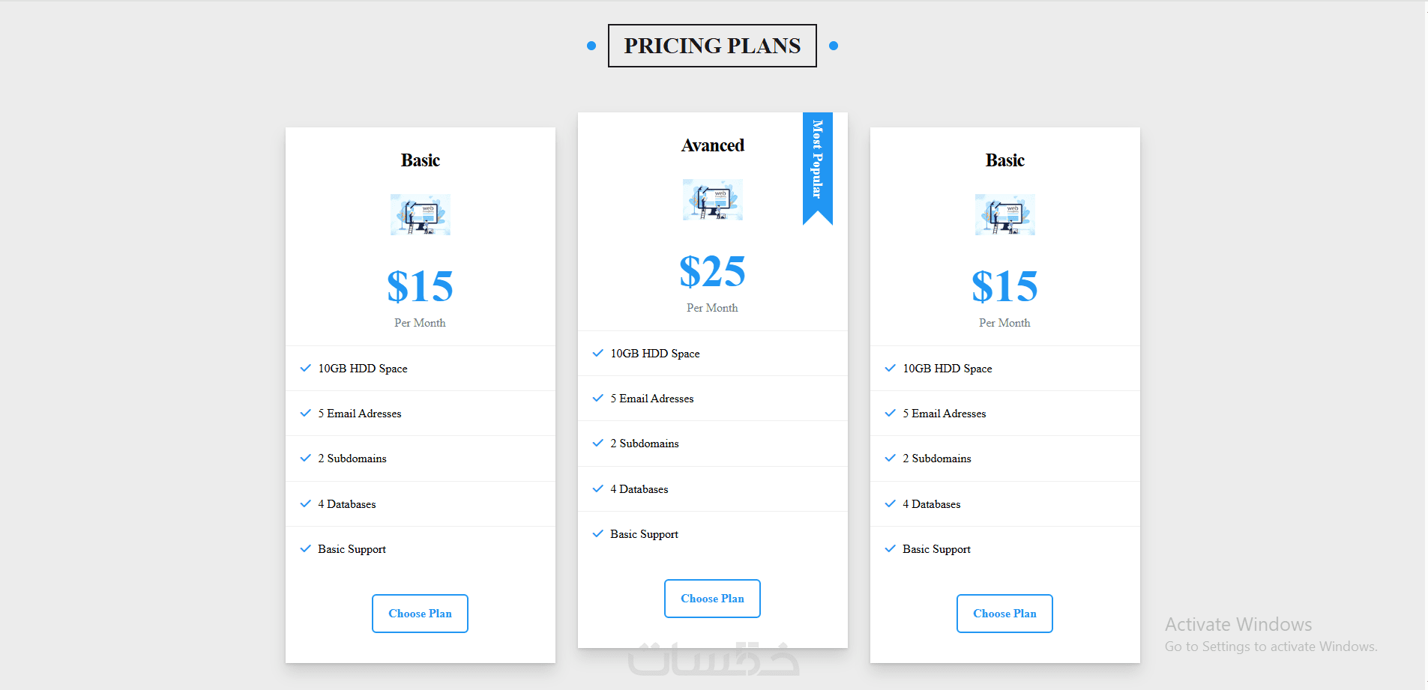Click Per Month text under the $25 price
The height and width of the screenshot is (690, 1428).
click(x=712, y=308)
